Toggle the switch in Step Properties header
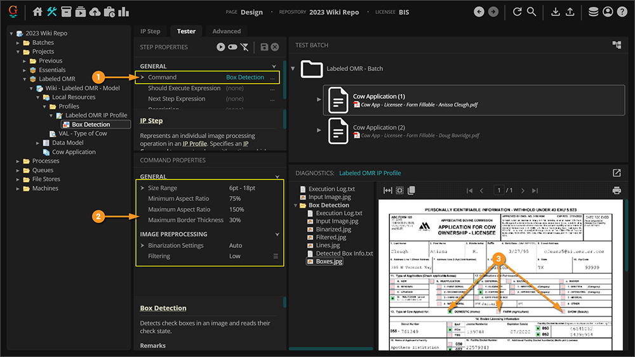The height and width of the screenshot is (357, 635). click(x=232, y=47)
